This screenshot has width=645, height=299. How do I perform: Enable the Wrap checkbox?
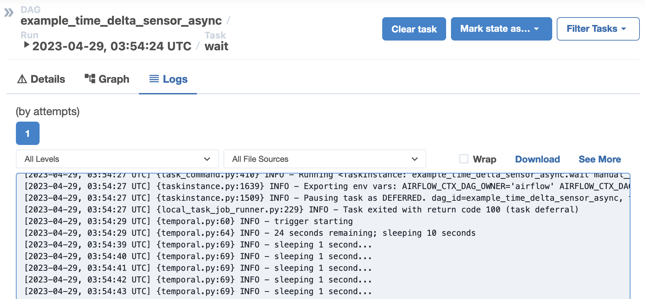coord(464,159)
